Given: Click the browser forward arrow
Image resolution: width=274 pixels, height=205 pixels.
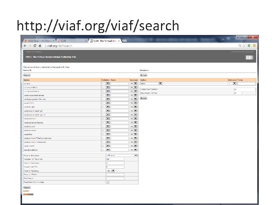Looking at the screenshot, I should coord(30,46).
